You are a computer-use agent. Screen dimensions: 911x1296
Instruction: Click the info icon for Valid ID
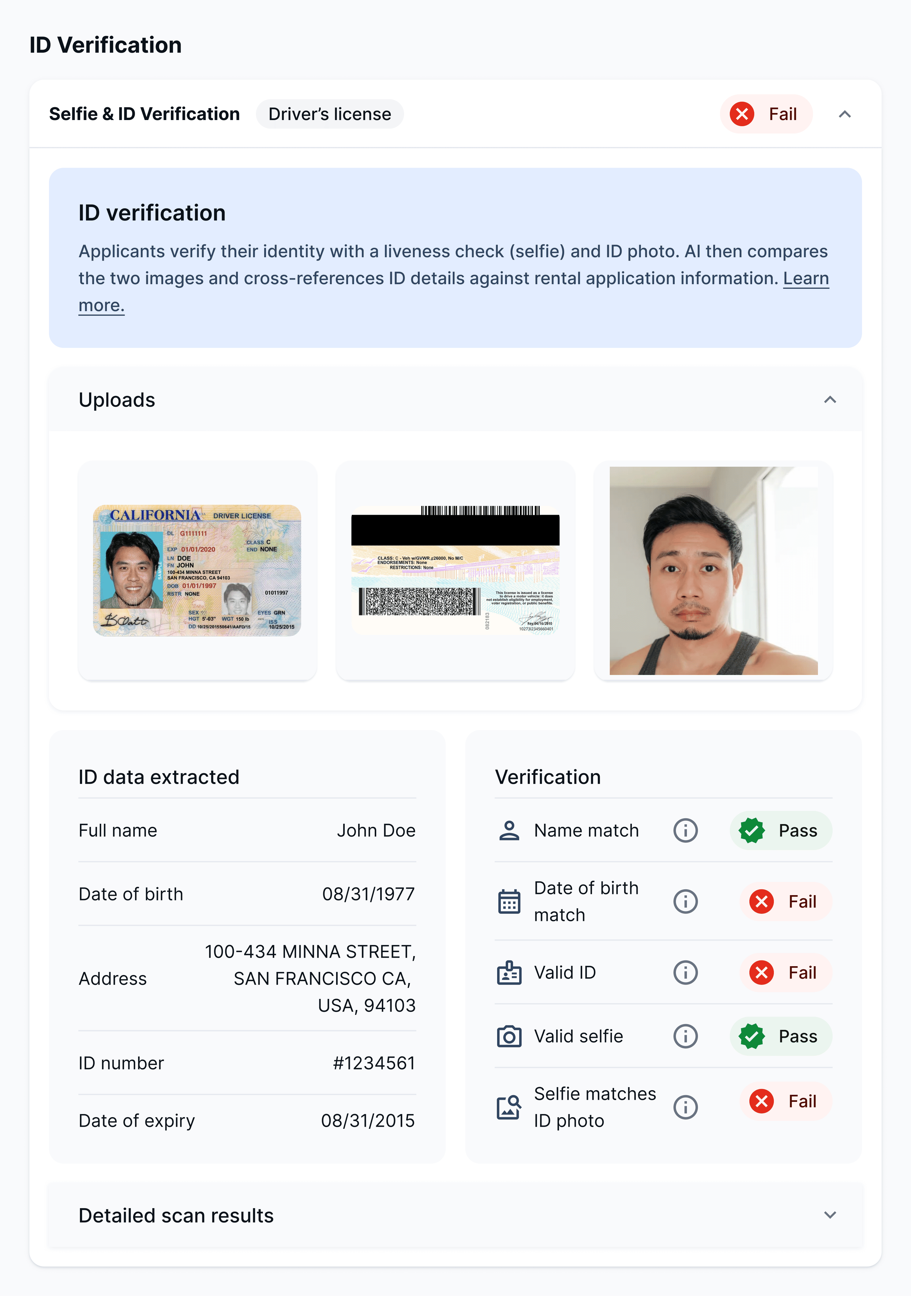click(x=685, y=973)
